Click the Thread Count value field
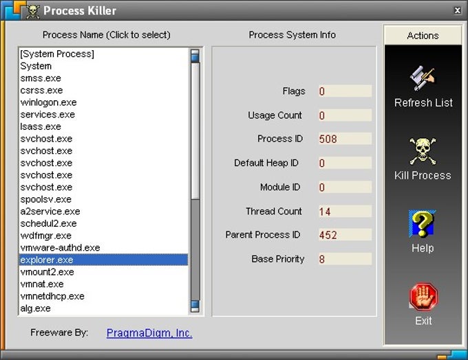The height and width of the screenshot is (360, 468). click(345, 212)
